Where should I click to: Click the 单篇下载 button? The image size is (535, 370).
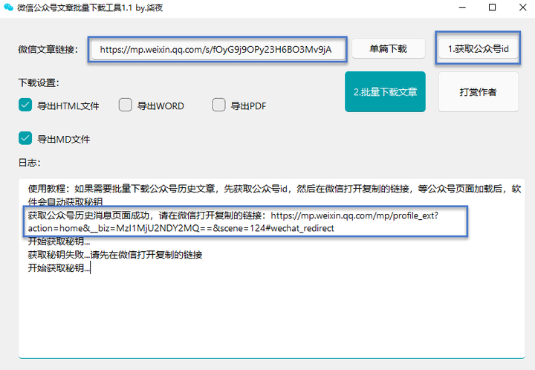tap(389, 49)
